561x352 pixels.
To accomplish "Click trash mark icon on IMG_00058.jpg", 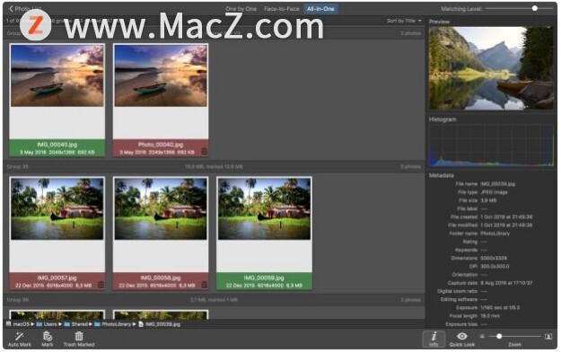I will coord(205,285).
